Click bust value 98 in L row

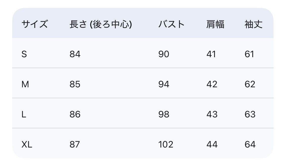[164, 114]
